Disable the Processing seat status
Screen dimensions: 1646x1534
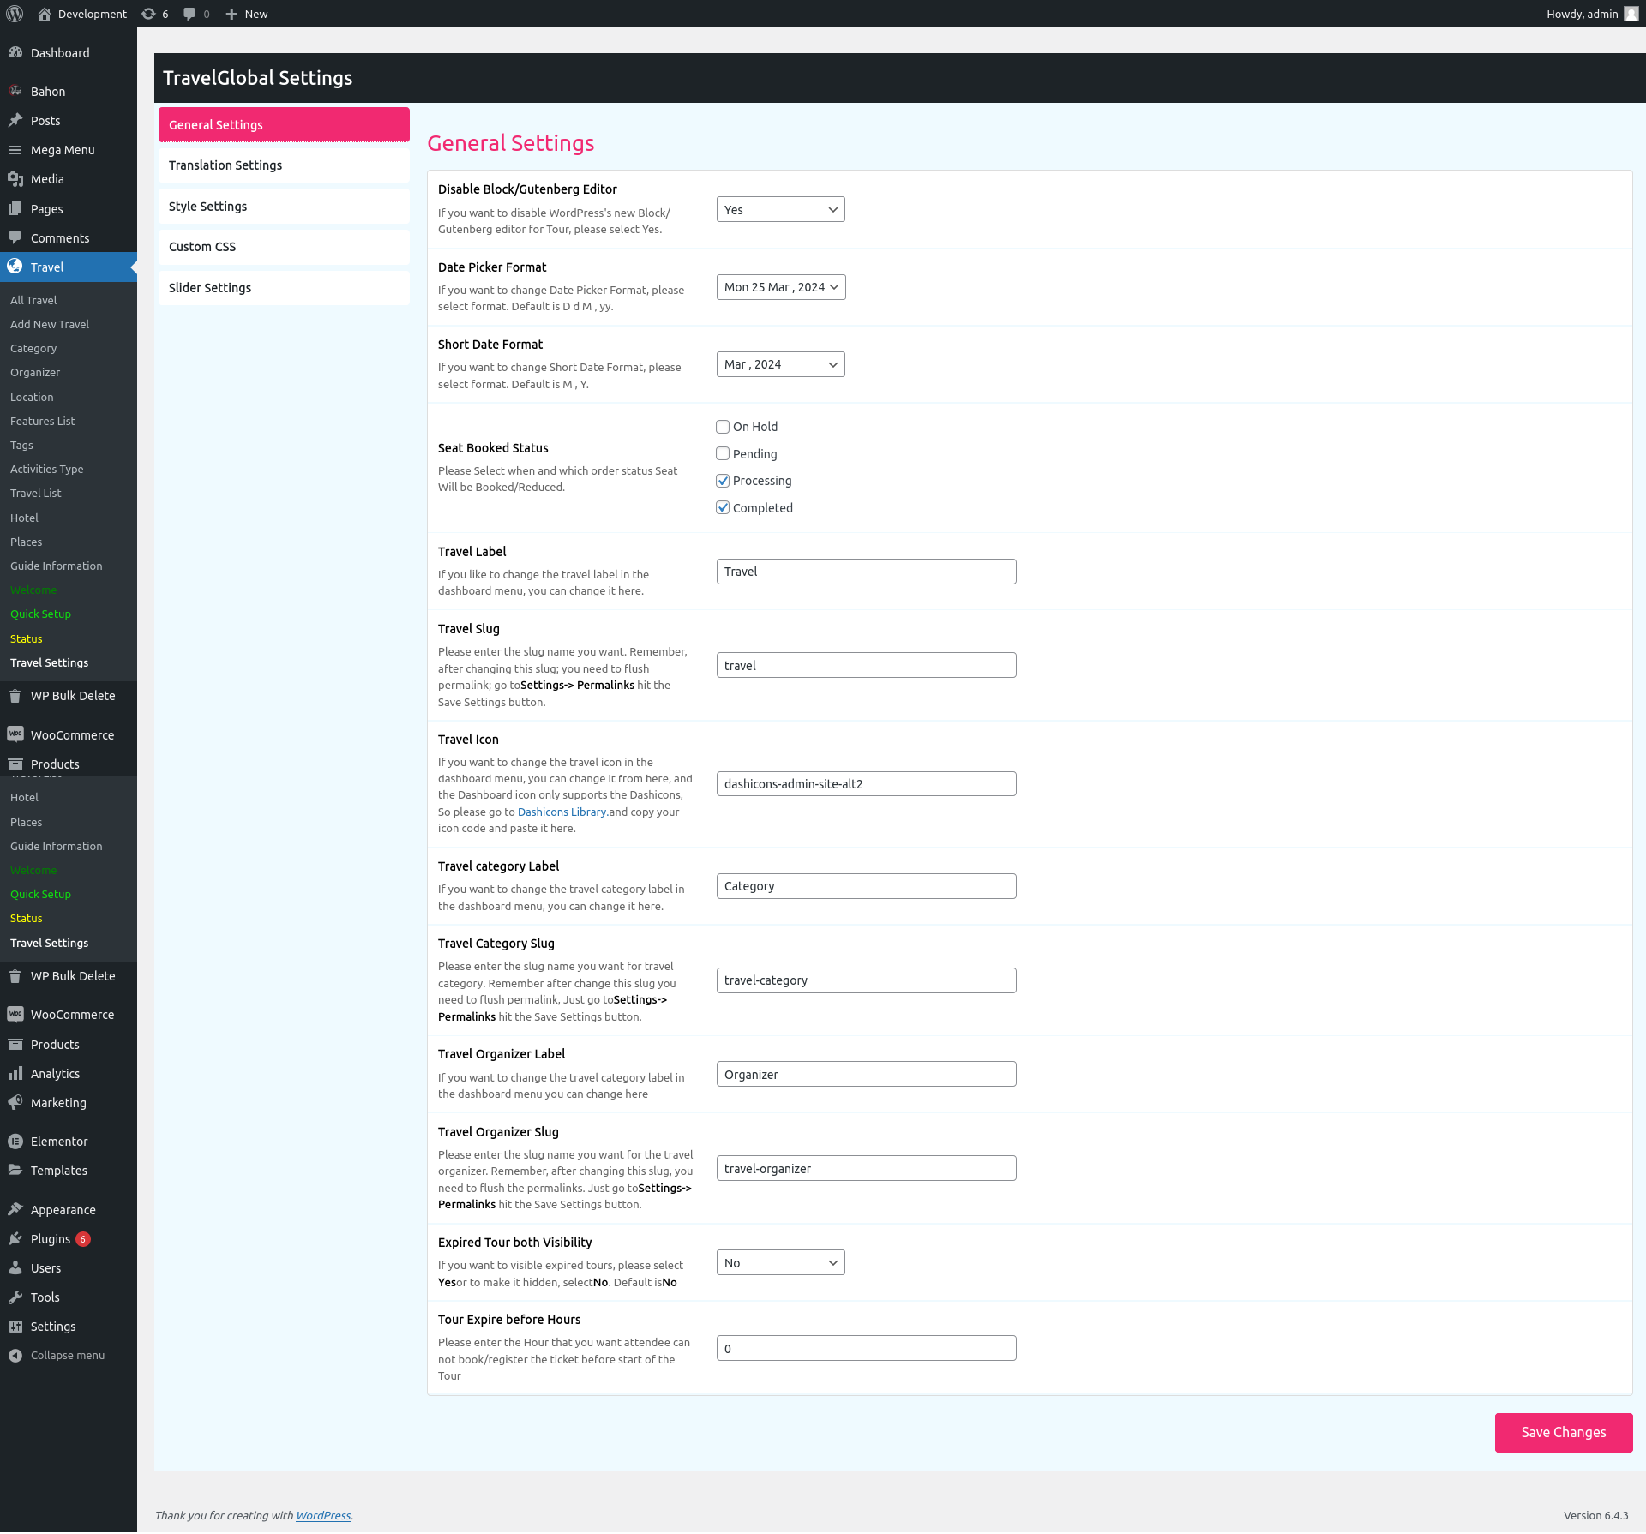(x=723, y=480)
